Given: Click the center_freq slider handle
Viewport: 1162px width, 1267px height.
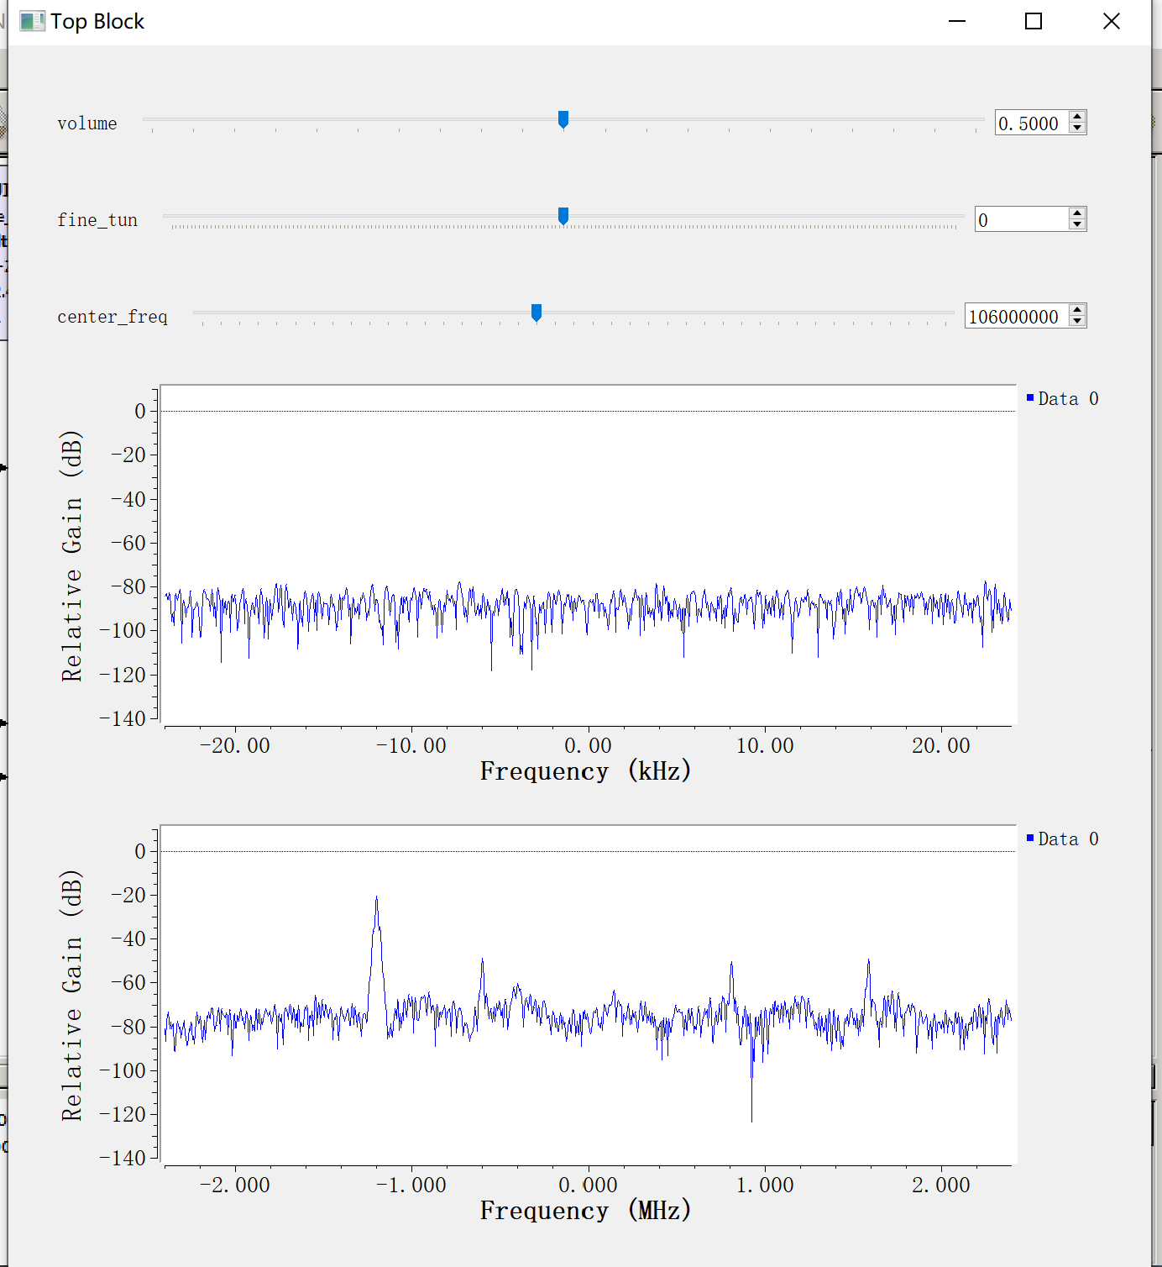Looking at the screenshot, I should click(537, 313).
